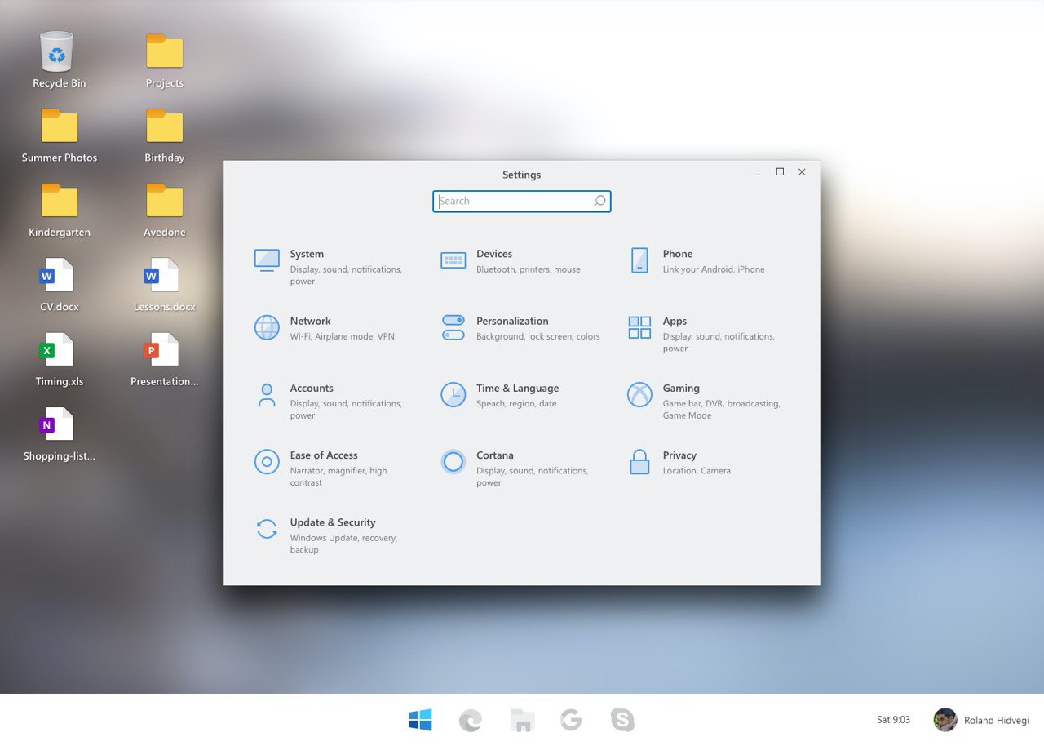
Task: Open the Time & Language clock icon
Action: [453, 395]
